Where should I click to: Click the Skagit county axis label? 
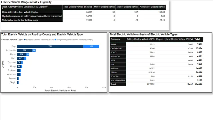point(13,82)
